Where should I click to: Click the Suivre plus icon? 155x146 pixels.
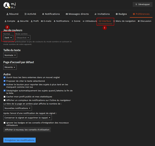[72, 21]
